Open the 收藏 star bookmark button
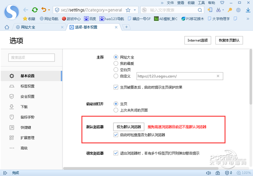 29,19
